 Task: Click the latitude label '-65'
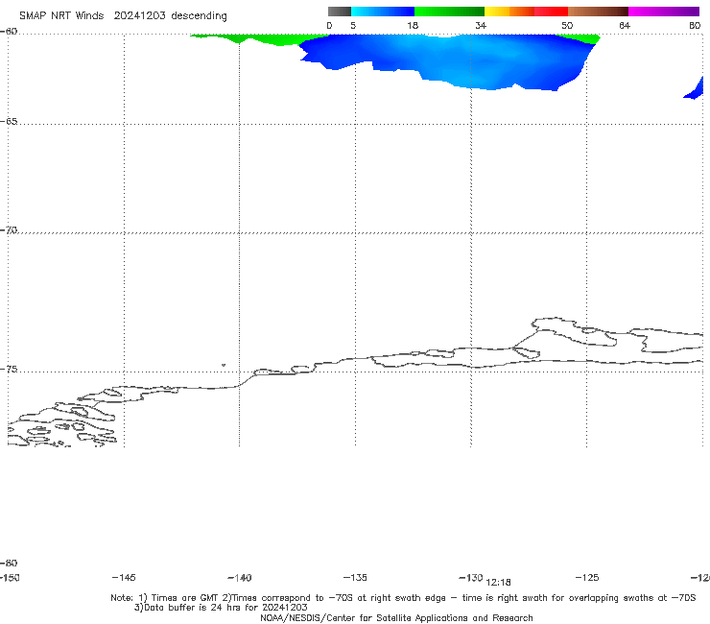point(9,122)
